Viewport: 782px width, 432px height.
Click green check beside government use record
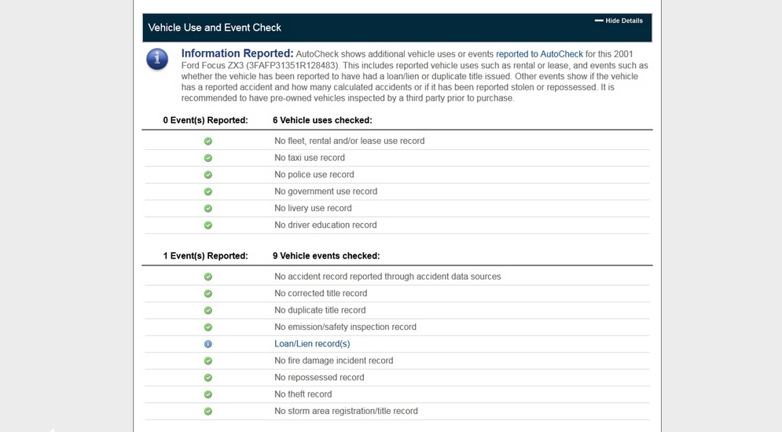[x=208, y=192]
